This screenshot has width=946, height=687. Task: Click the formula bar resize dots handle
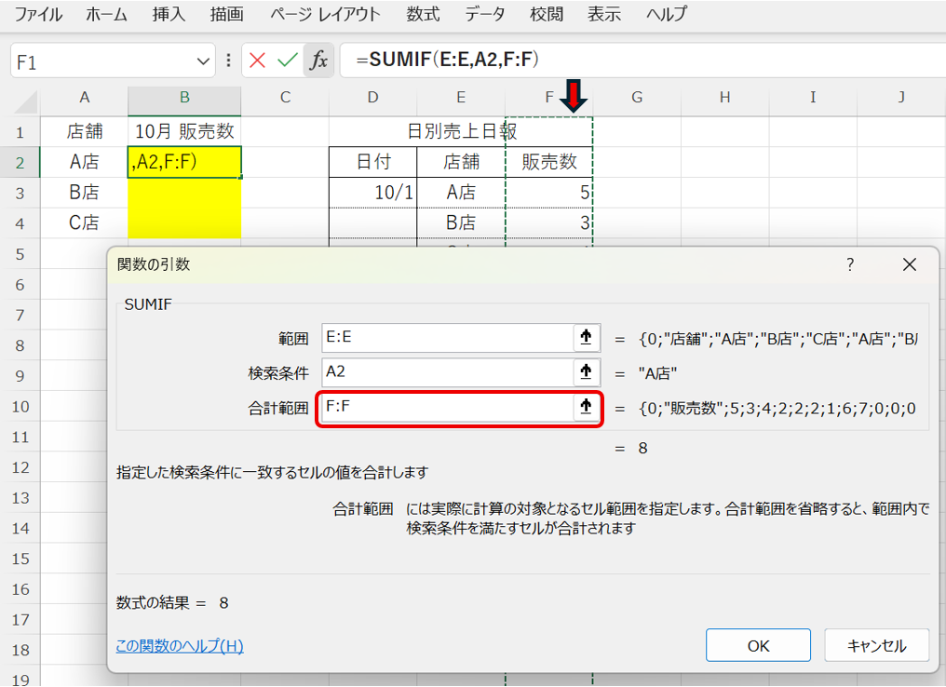pos(229,61)
